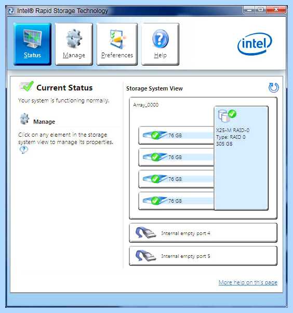Image resolution: width=293 pixels, height=313 pixels.
Task: Click the gear icon next to Manage heading
Action: (x=25, y=119)
